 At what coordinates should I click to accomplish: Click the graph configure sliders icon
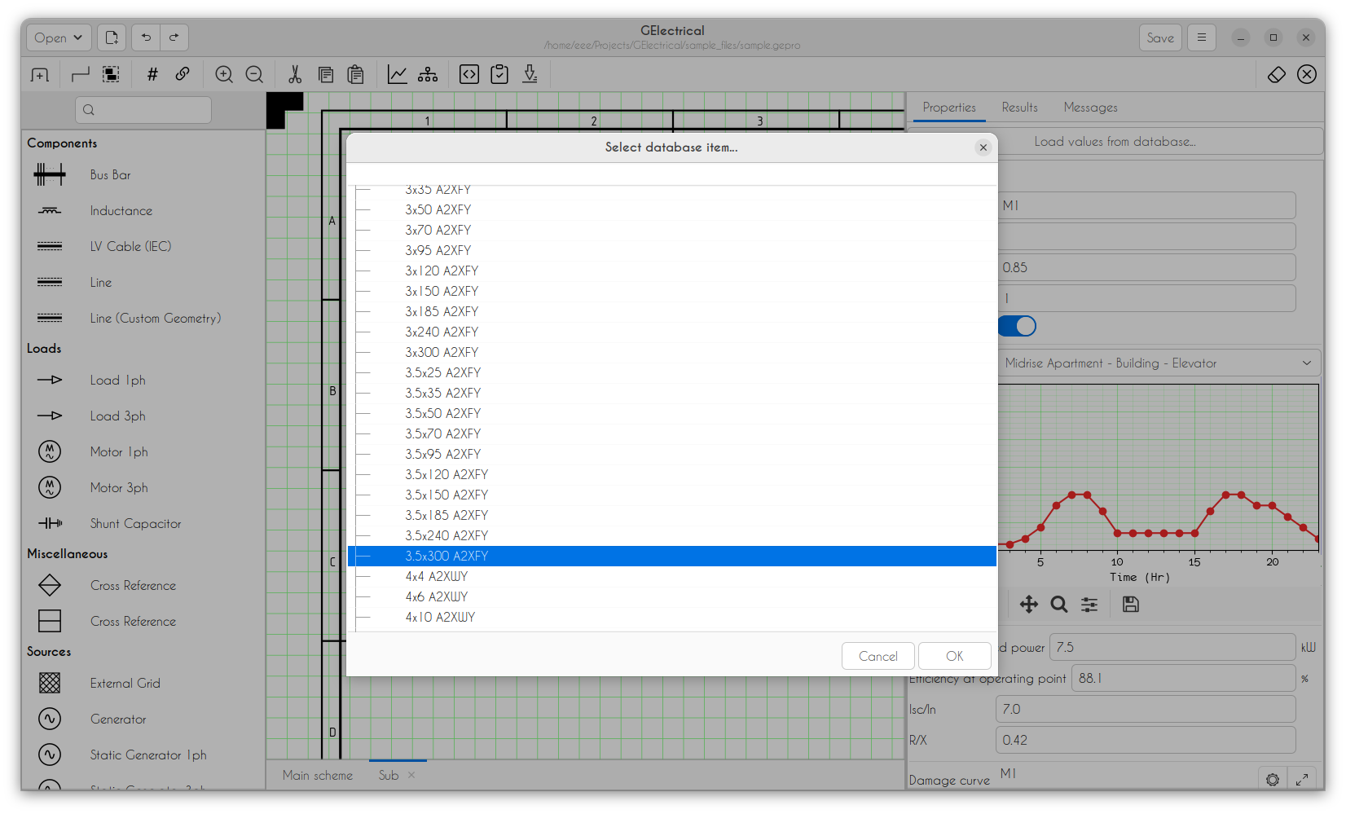click(x=1089, y=605)
